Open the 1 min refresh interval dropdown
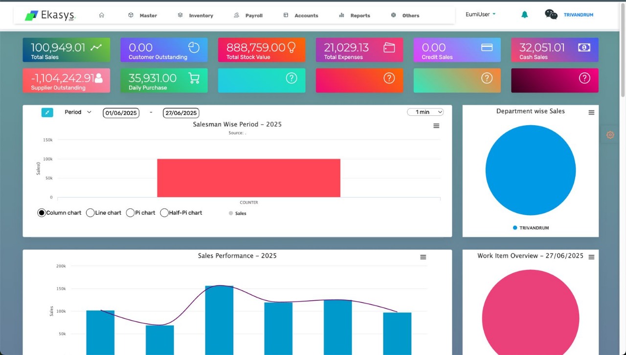The width and height of the screenshot is (626, 355). [425, 112]
